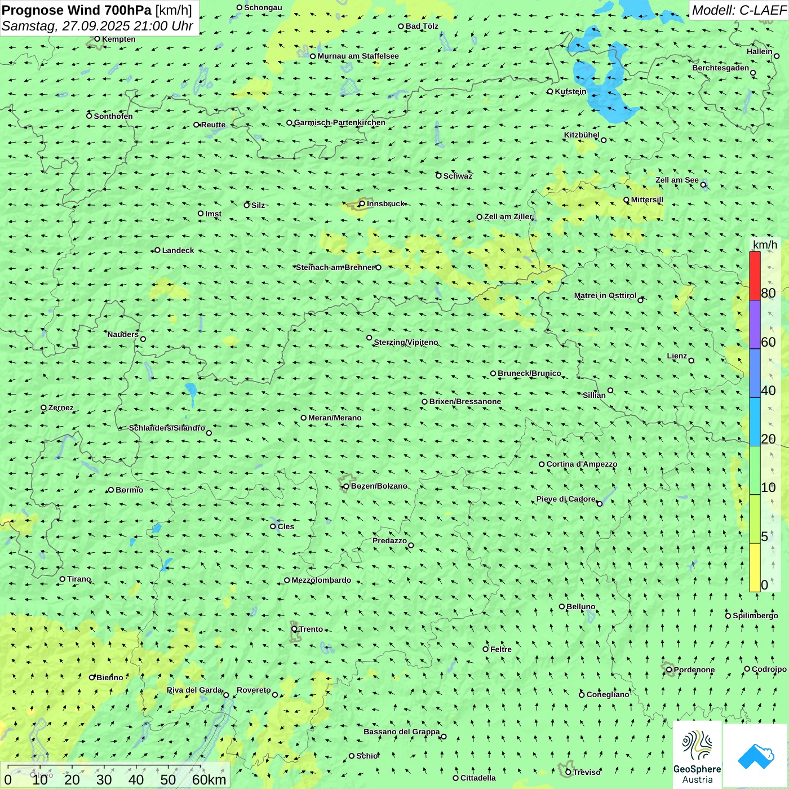Click the 'Prognose Wind 700hPa' title

tap(77, 10)
